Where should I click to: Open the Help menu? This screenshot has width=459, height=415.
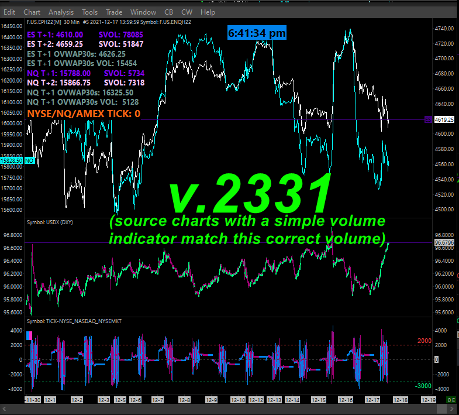pos(208,12)
